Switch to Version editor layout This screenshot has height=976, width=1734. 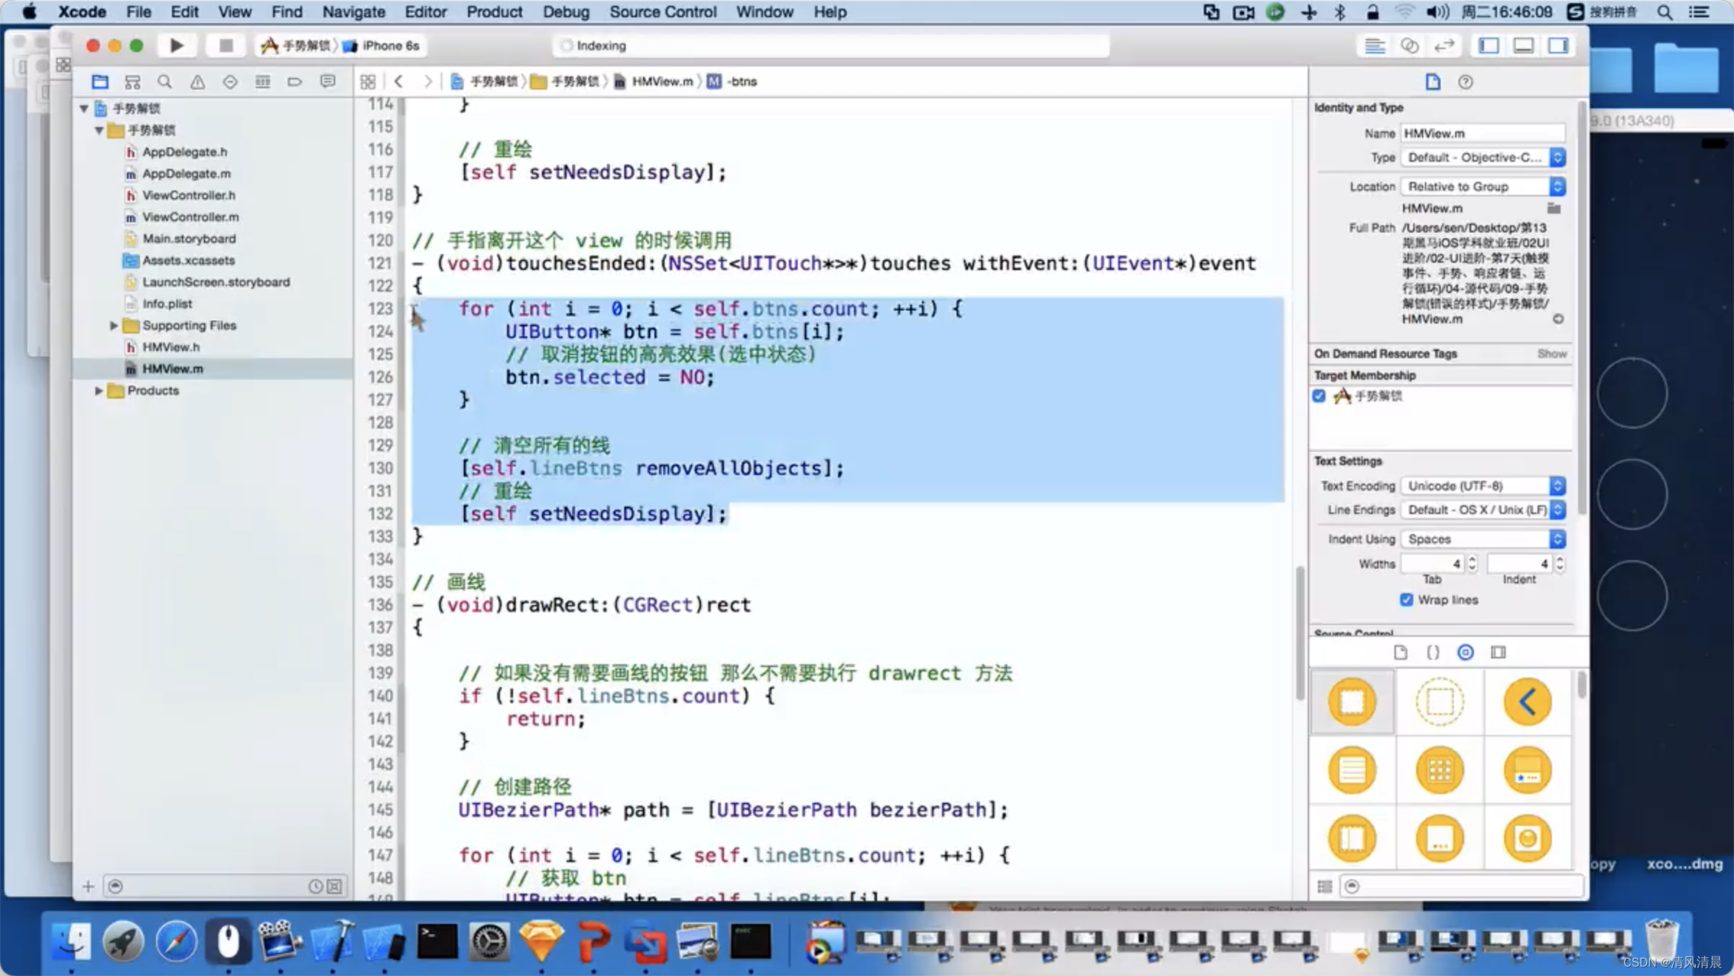1444,45
